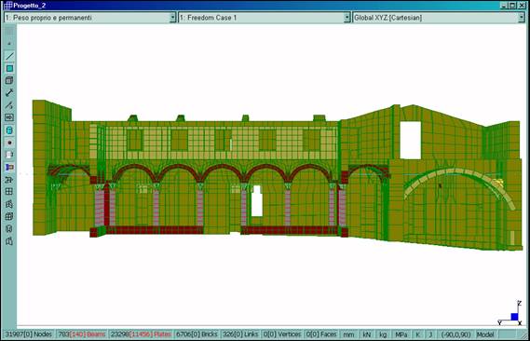530x341 pixels.
Task: Select the wireframe cube icon above the last two icons
Action: tap(9, 216)
